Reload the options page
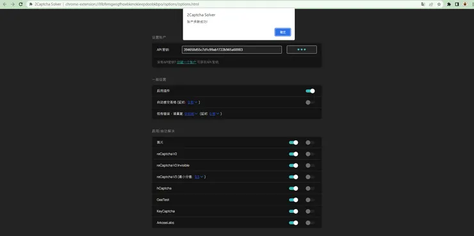The height and width of the screenshot is (236, 474). click(x=20, y=4)
